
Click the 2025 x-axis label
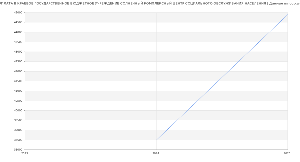tap(287, 154)
